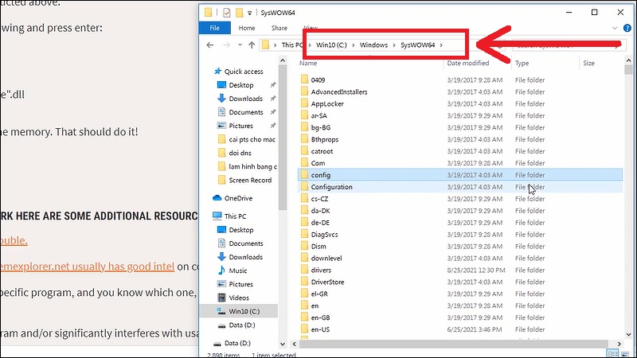
Task: Click the Details view icon in status bar
Action: [612, 353]
